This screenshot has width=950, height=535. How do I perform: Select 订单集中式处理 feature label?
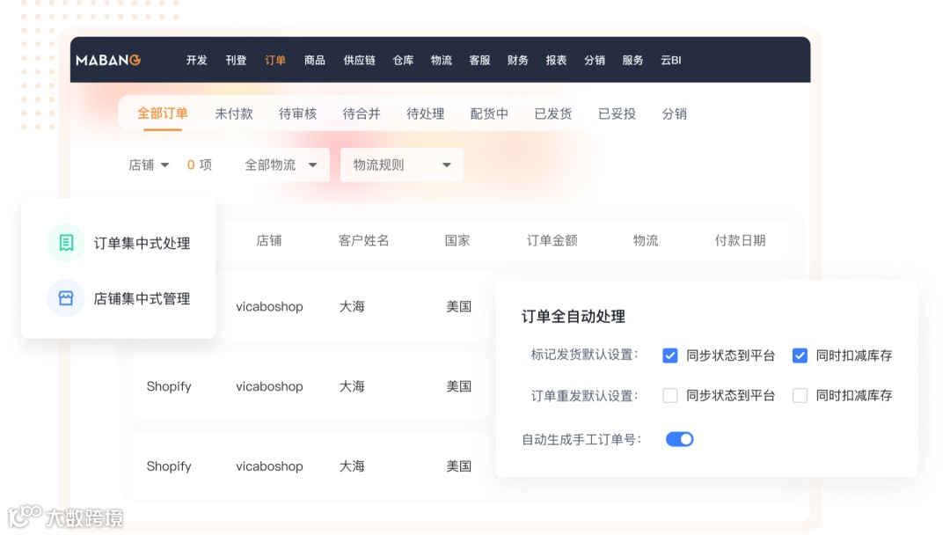pyautogui.click(x=142, y=243)
